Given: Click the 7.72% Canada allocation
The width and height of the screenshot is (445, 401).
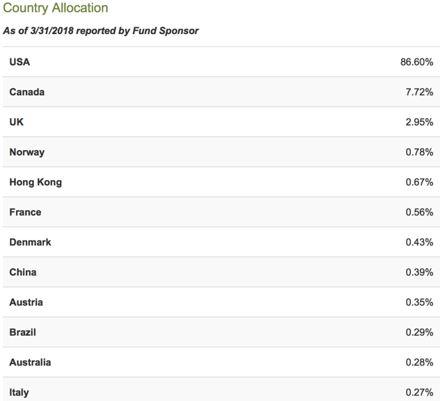Looking at the screenshot, I should (x=419, y=92).
